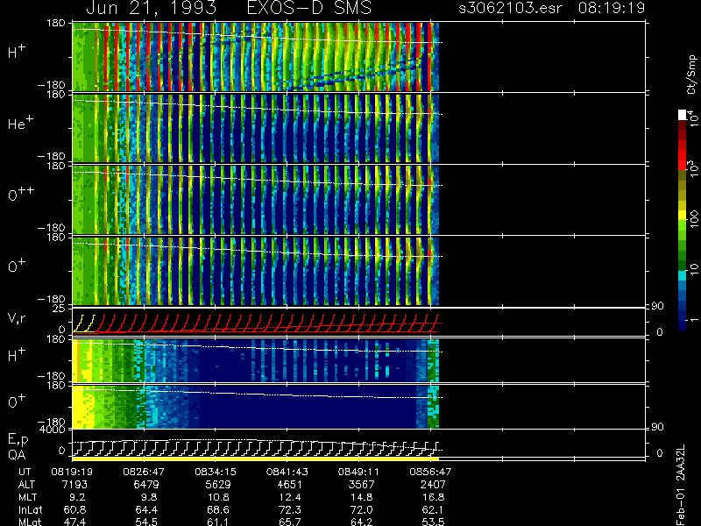
Task: Pick the yellow segment near the 100 label
Action: pyautogui.click(x=683, y=217)
